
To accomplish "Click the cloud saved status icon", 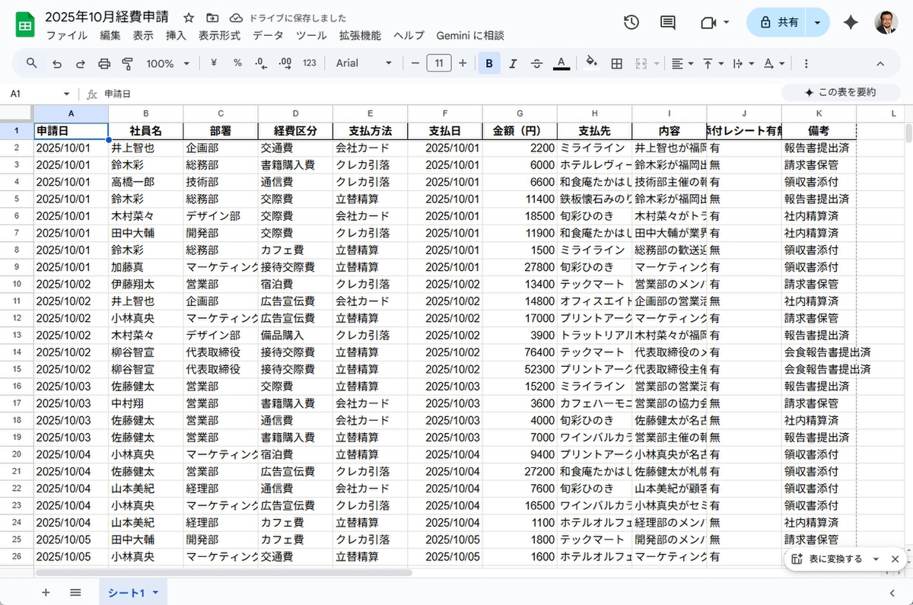I will pyautogui.click(x=236, y=18).
